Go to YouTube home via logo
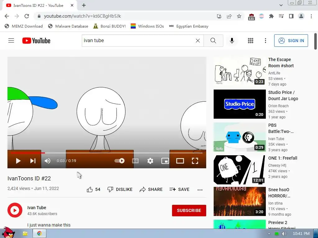This screenshot has height=238, width=318. tap(36, 41)
